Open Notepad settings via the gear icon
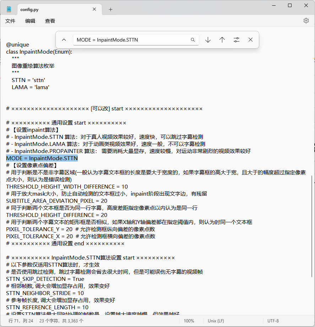Viewport: 315px width, 327px height. [306, 21]
